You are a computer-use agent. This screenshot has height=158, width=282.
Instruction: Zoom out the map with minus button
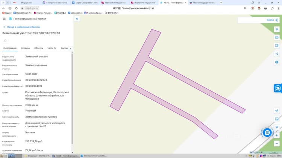277,143
